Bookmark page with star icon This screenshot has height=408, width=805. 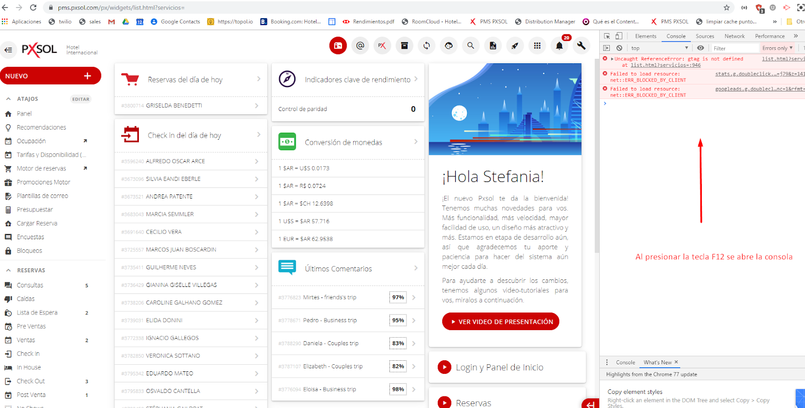(x=727, y=8)
